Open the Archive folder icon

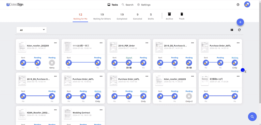click(169, 14)
